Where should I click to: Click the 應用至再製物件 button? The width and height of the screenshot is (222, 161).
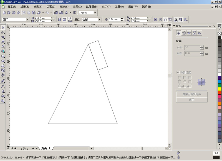pyautogui.click(x=192, y=94)
